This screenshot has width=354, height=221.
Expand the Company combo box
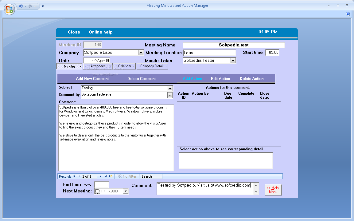point(141,53)
